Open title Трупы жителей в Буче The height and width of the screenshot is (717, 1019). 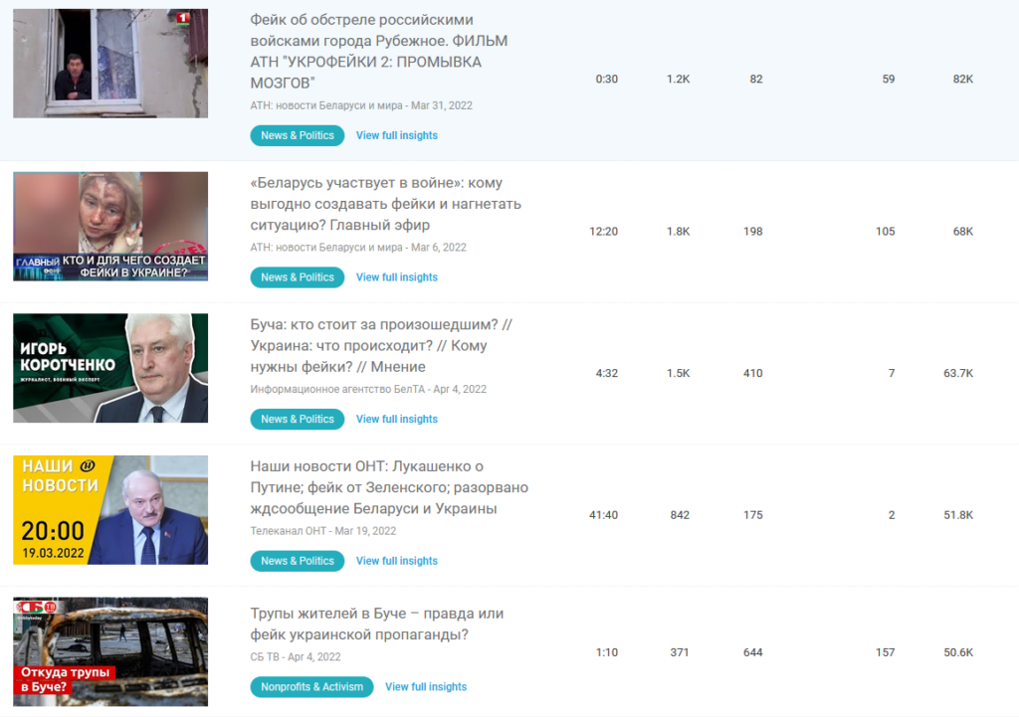coord(377,624)
